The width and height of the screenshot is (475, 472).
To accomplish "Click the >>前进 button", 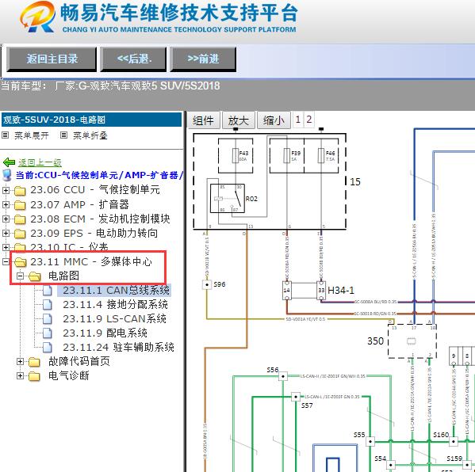I will 203,59.
